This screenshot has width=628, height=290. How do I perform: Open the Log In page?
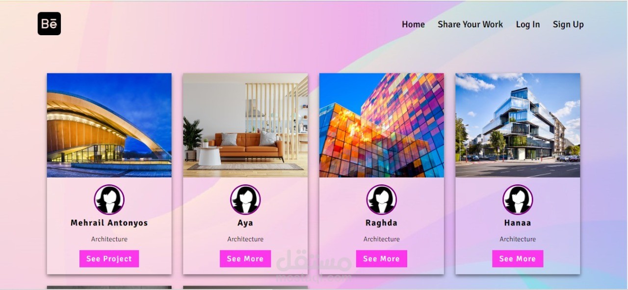(x=528, y=24)
